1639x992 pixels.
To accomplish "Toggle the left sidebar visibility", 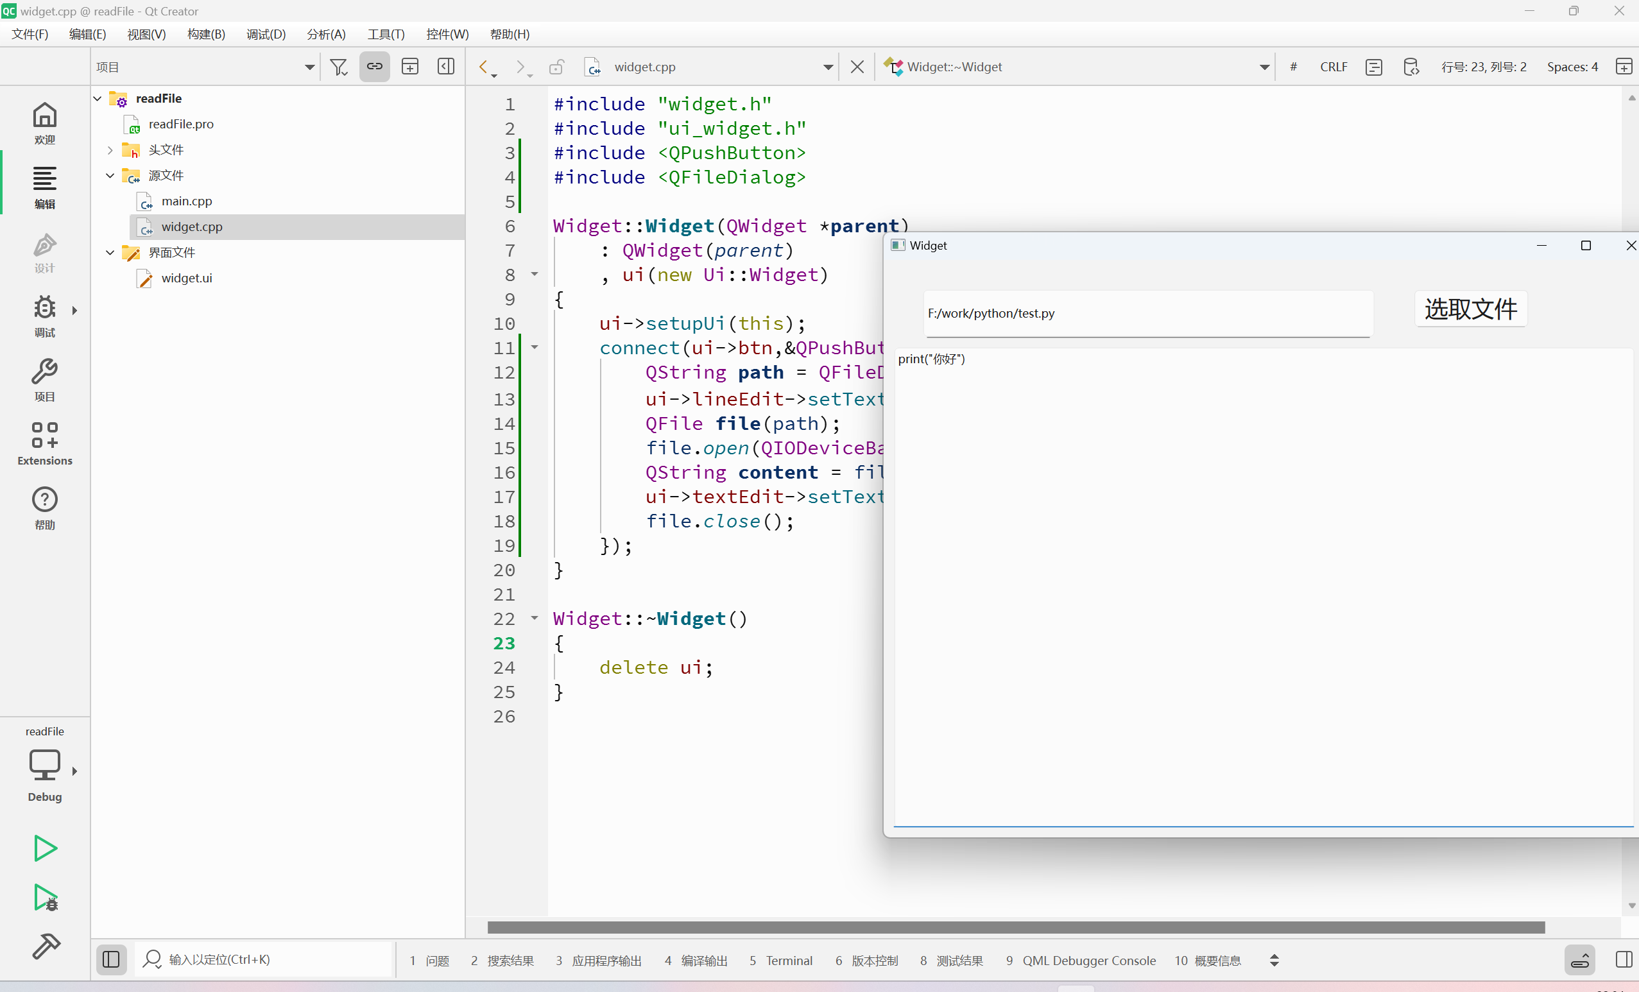I will tap(111, 959).
